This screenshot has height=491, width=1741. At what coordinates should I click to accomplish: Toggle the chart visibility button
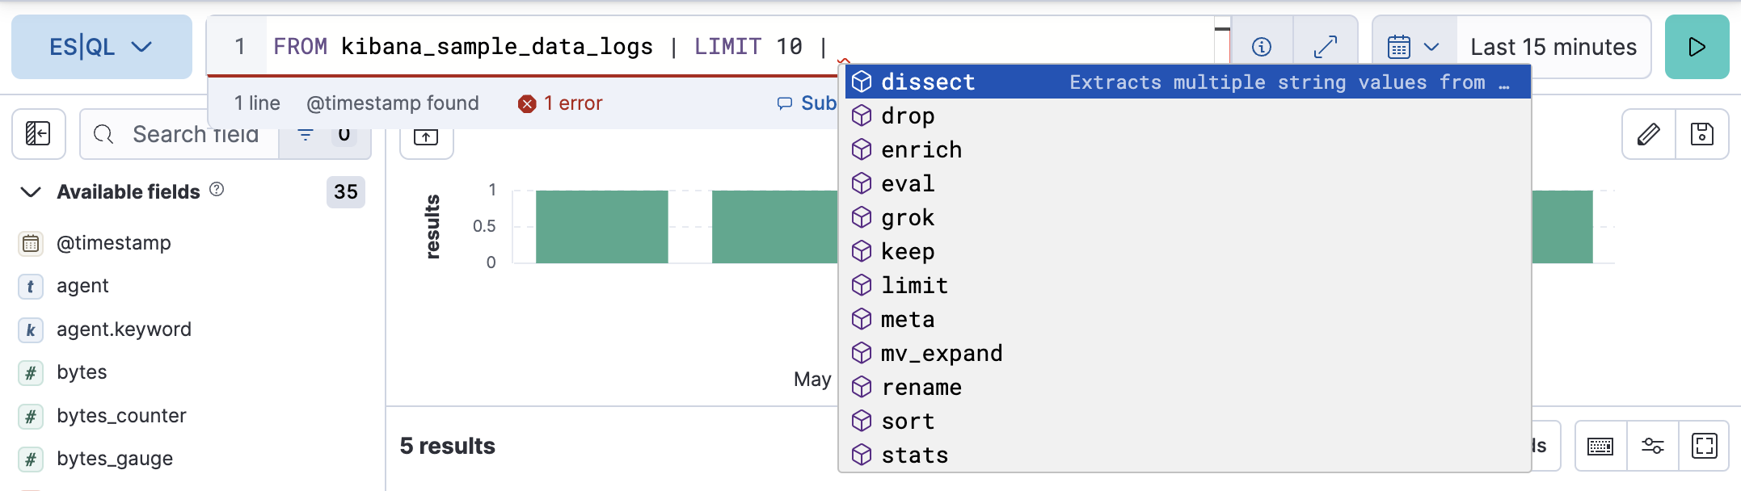(x=426, y=137)
